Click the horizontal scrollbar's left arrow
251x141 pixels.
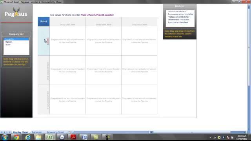click(x=151, y=132)
